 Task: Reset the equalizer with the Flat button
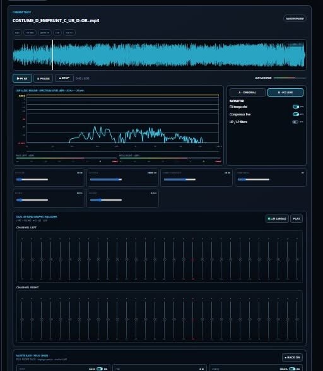(297, 218)
